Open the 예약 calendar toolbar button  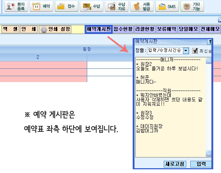(x=41, y=6)
